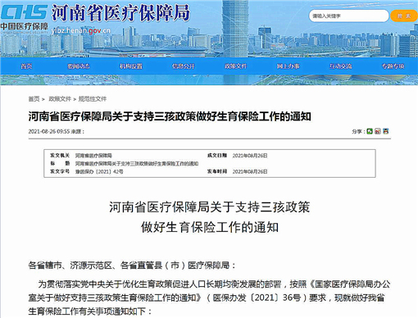Open the 网上办事 navigation menu item
The height and width of the screenshot is (318, 418).
click(x=288, y=66)
